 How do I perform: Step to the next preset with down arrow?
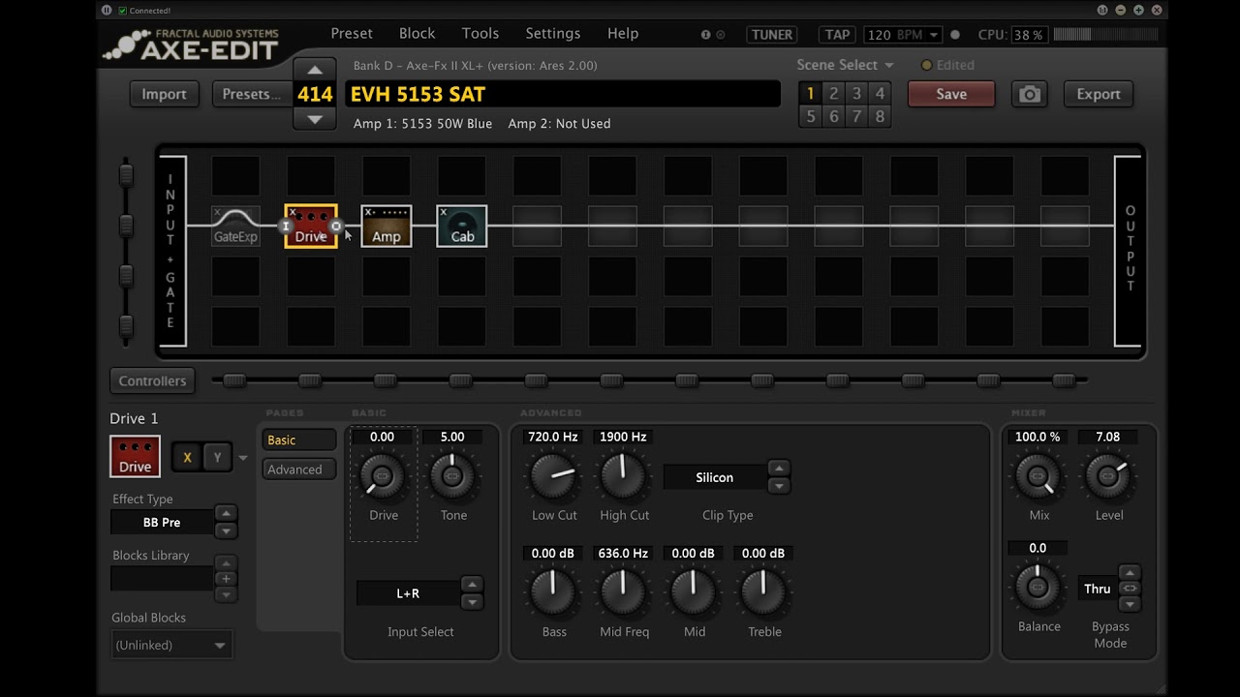point(315,119)
